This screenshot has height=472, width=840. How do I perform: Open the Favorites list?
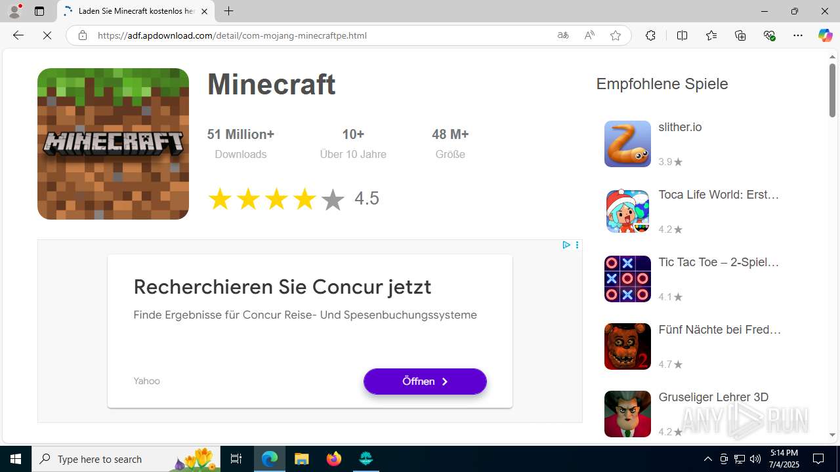pyautogui.click(x=711, y=35)
